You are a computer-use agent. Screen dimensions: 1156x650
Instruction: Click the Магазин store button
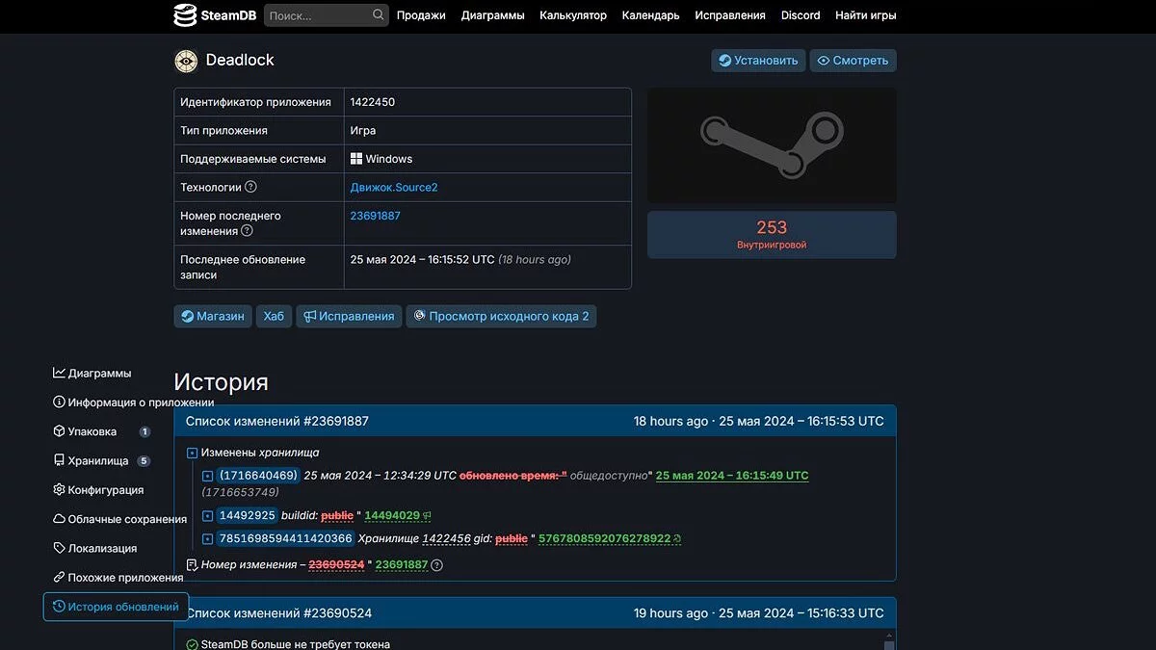[212, 316]
